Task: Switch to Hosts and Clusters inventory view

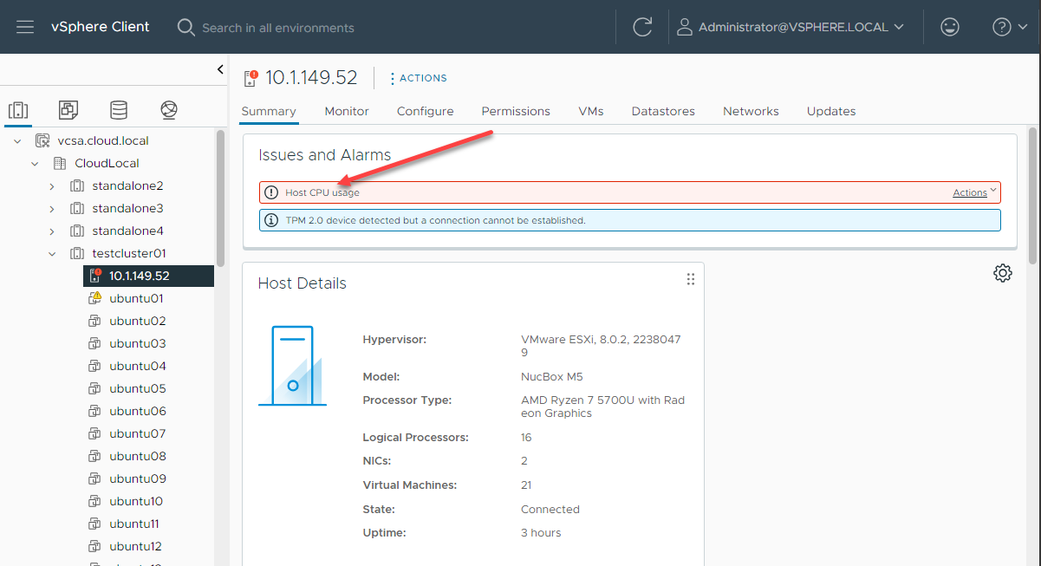Action: tap(18, 110)
